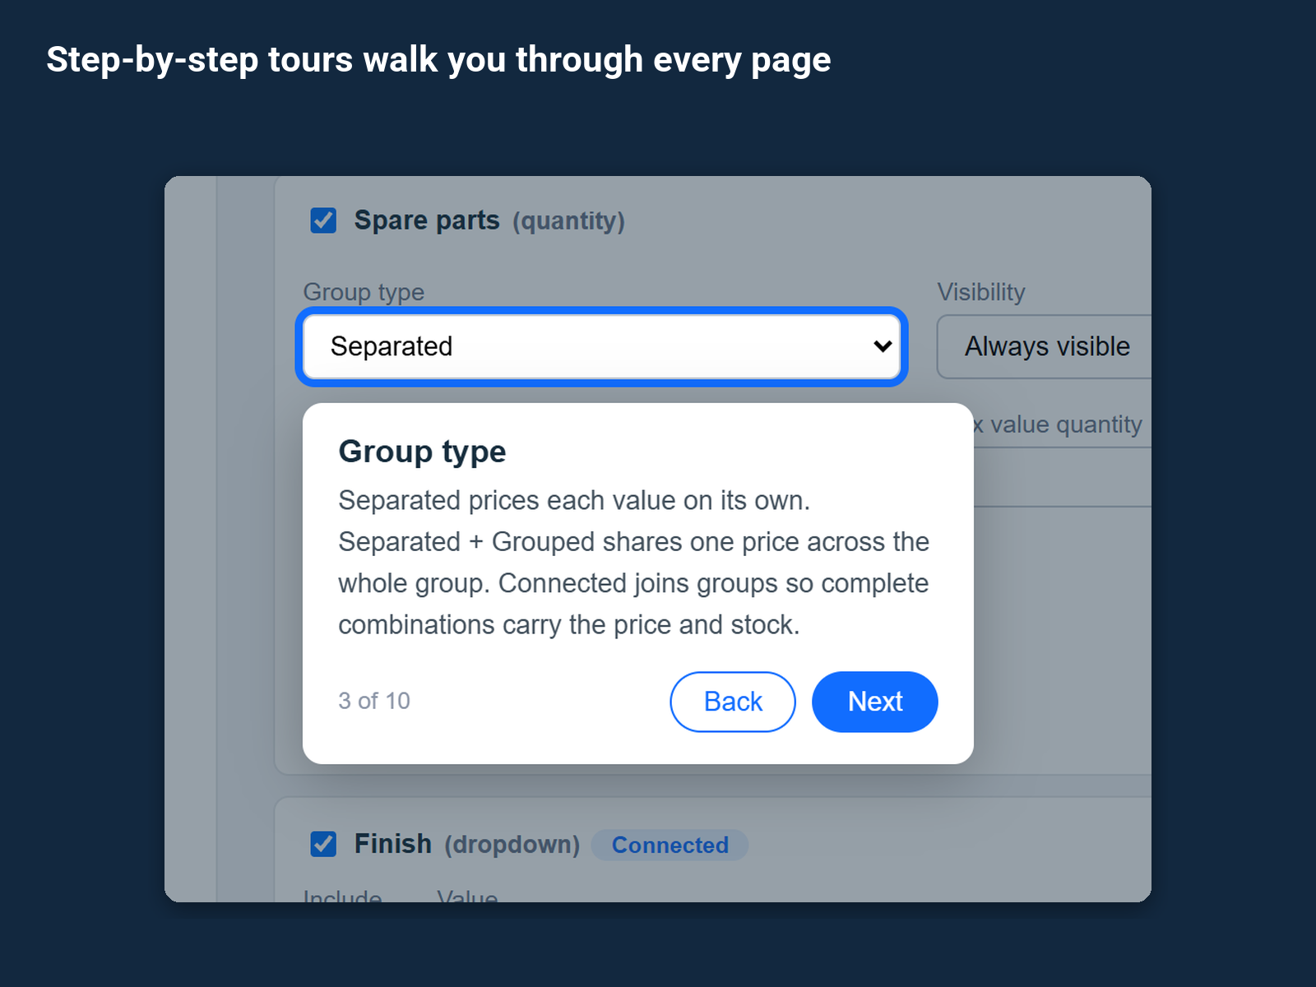Open the Always visible visibility dropdown
This screenshot has height=987, width=1316.
(x=1044, y=346)
